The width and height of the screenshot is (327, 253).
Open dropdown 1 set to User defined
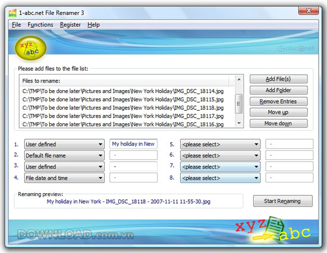64,144
